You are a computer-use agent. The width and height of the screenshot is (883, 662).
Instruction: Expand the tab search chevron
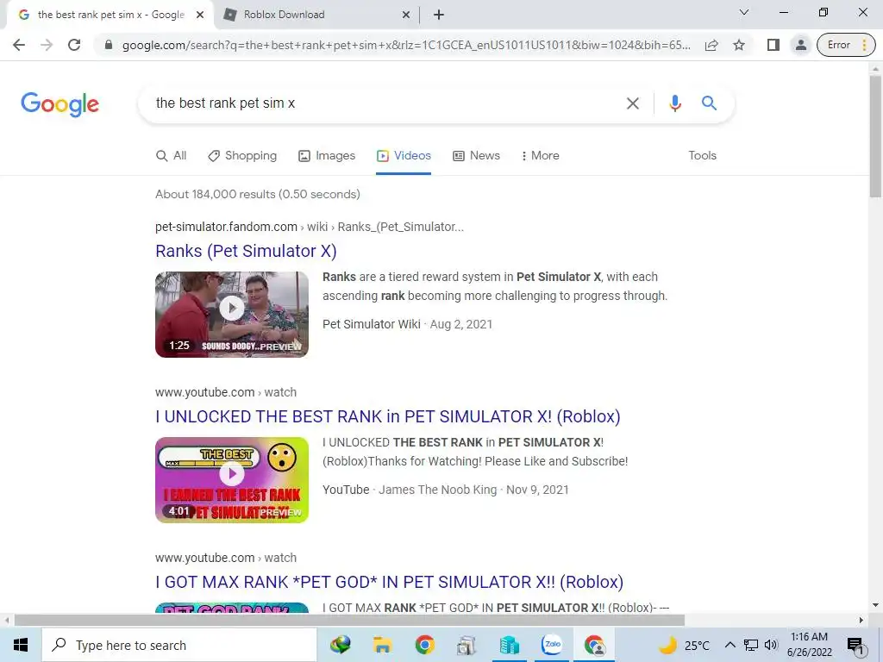[x=744, y=12]
